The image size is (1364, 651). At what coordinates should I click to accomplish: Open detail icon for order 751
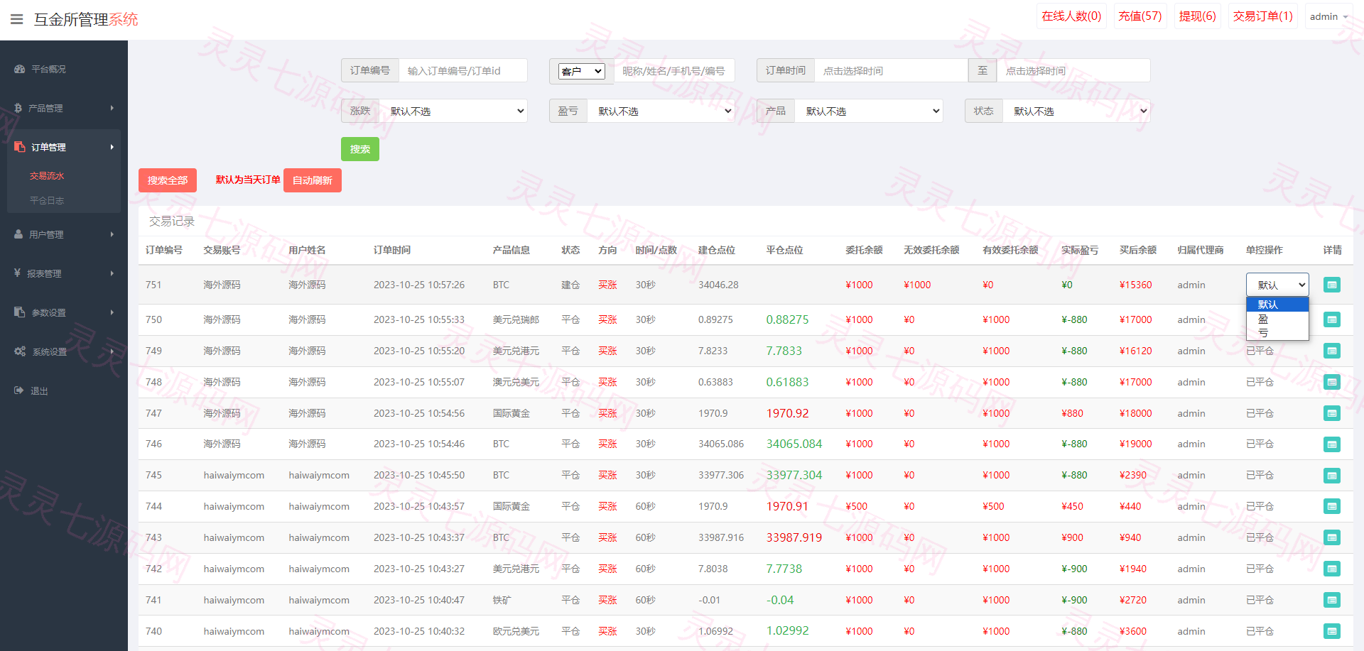(x=1332, y=285)
